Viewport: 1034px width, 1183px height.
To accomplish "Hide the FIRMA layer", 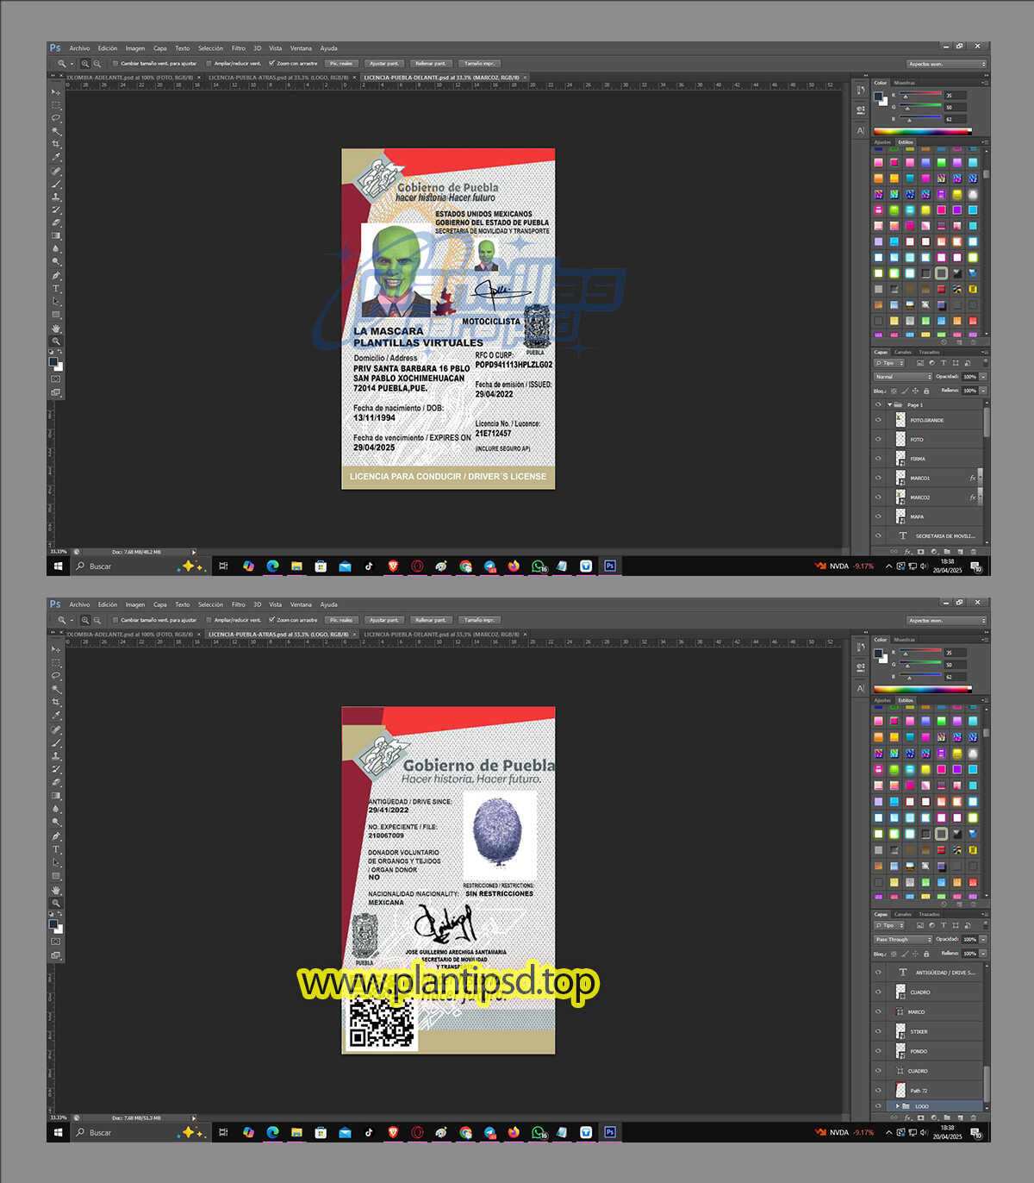I will pyautogui.click(x=878, y=459).
